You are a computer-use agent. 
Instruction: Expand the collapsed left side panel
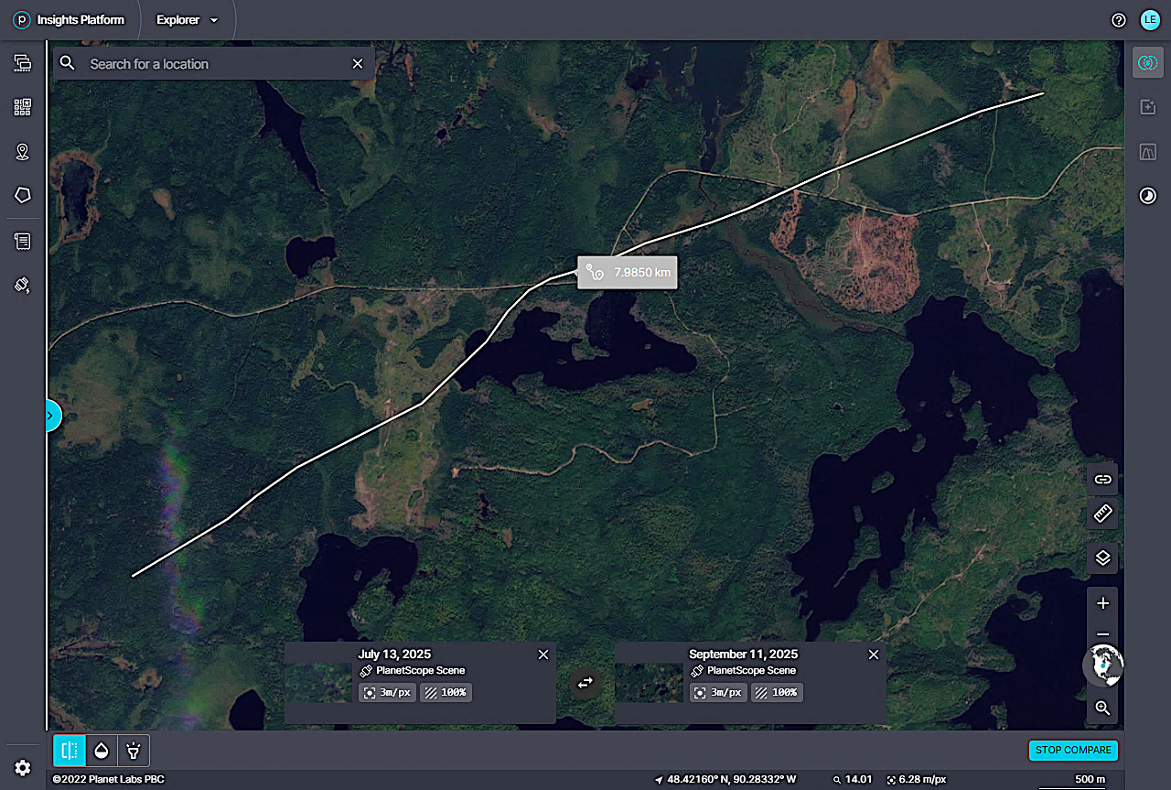coord(51,417)
